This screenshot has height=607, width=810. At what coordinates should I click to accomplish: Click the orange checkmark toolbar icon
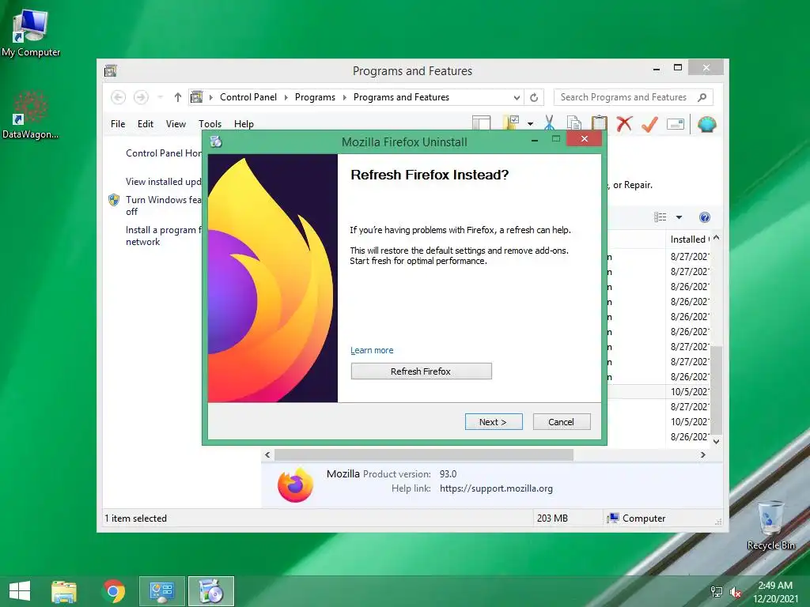pyautogui.click(x=649, y=123)
